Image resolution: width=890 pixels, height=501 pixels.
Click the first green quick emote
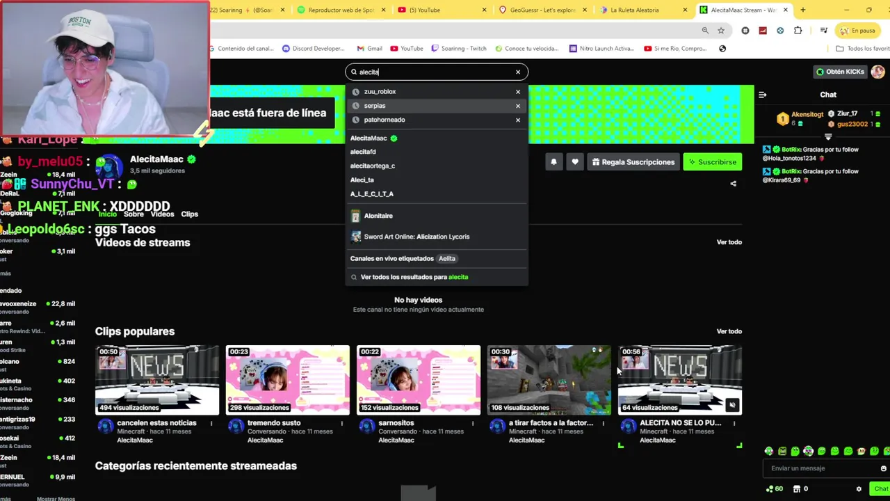tap(768, 451)
